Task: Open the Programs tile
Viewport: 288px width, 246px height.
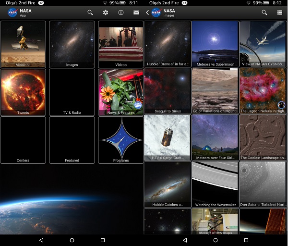Action: coord(121,140)
